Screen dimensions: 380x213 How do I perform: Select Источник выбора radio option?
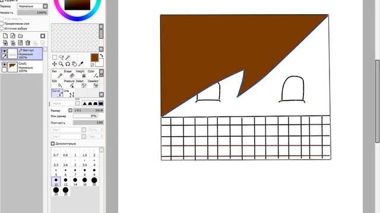pyautogui.click(x=2, y=28)
